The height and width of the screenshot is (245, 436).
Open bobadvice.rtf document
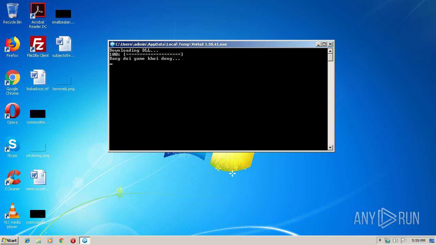(38, 80)
